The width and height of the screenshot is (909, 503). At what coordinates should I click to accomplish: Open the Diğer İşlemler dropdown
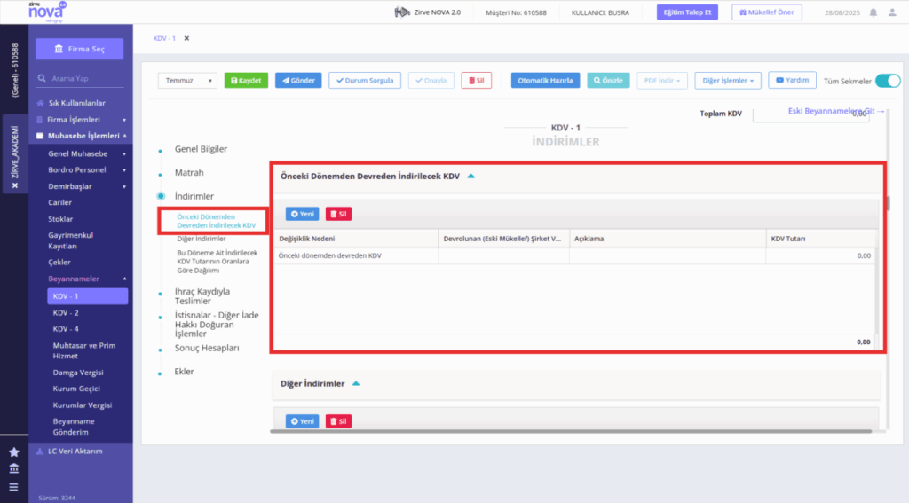tap(728, 81)
